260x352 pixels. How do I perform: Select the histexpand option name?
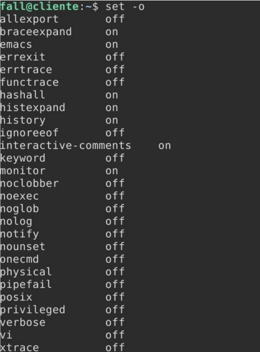33,108
